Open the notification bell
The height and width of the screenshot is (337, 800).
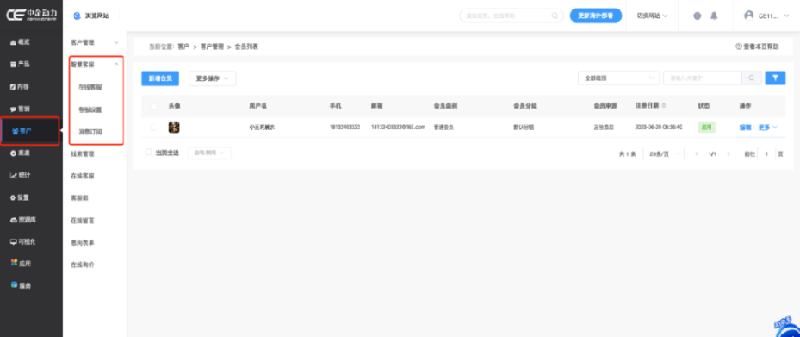(714, 16)
